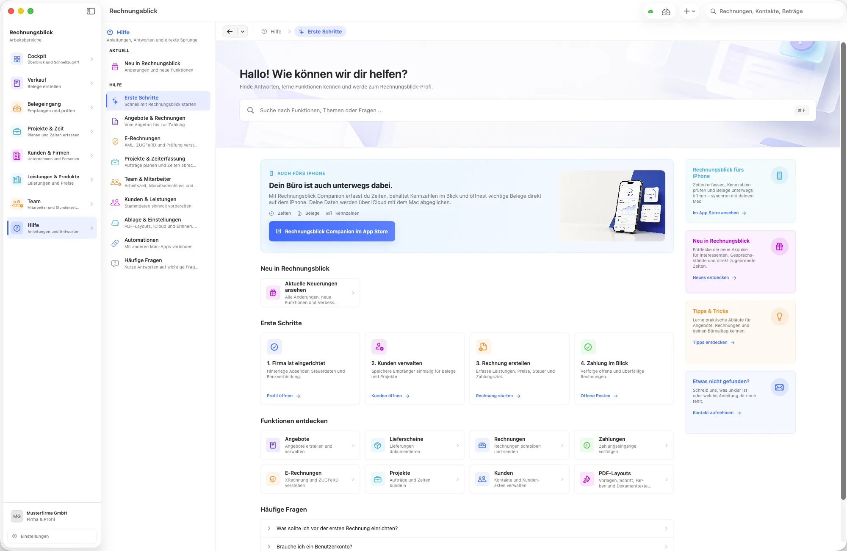Click the iPhone icon in Rechnungsblick fürs iPhone card
Viewport: 847px width, 551px height.
coord(779,175)
